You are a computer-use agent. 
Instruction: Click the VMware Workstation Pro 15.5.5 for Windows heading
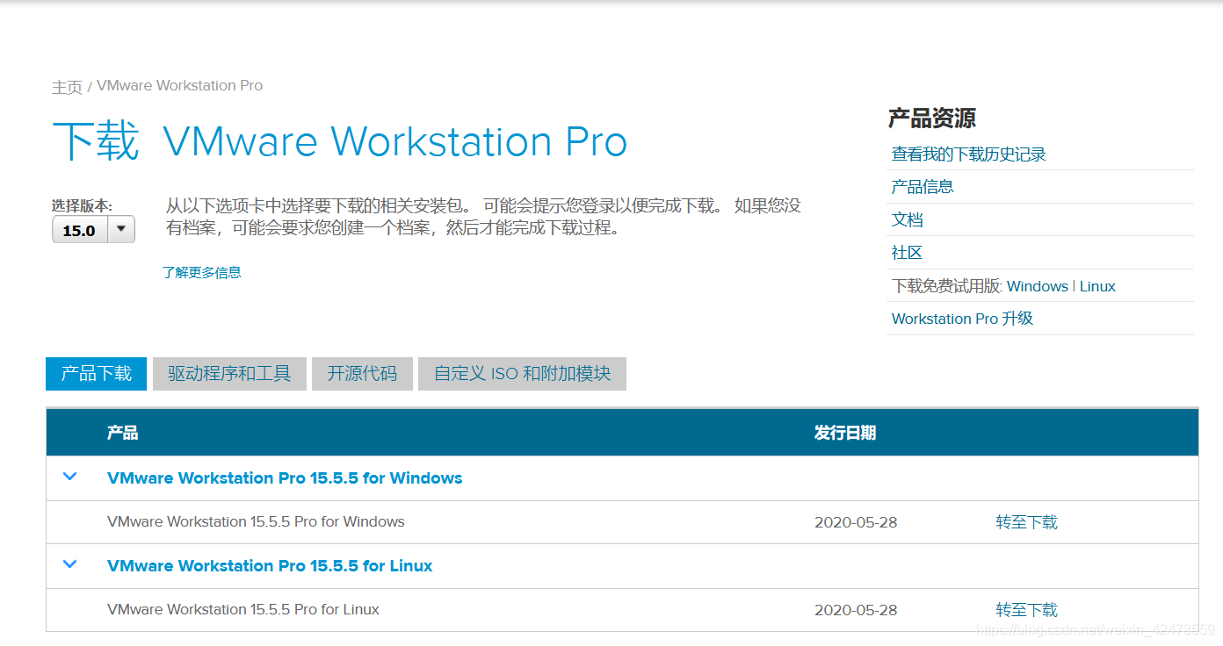click(285, 478)
